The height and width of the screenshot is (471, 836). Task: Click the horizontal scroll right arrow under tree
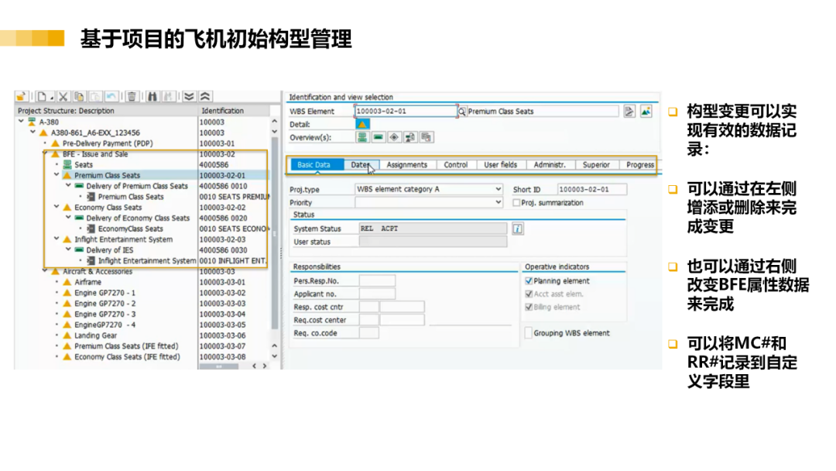(265, 366)
